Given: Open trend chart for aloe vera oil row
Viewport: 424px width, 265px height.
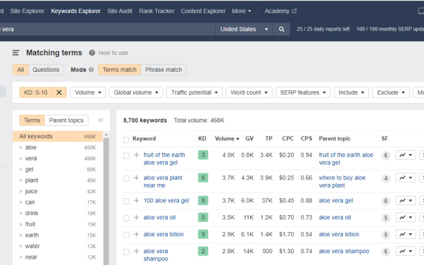Looking at the screenshot, I should 406,218.
